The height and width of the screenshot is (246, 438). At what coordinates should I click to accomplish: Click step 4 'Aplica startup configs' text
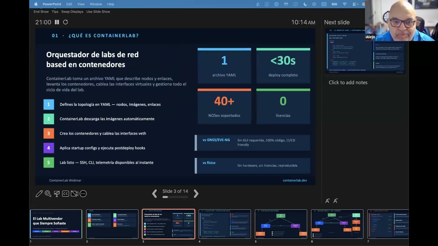click(x=102, y=148)
